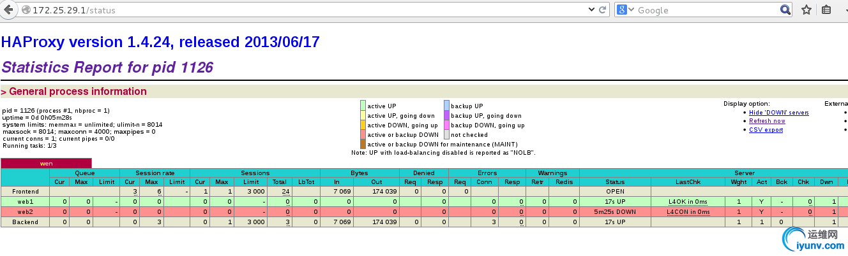Click the 'backup DOWN, going up' pink swatch
The width and height of the screenshot is (848, 256).
pyautogui.click(x=447, y=125)
